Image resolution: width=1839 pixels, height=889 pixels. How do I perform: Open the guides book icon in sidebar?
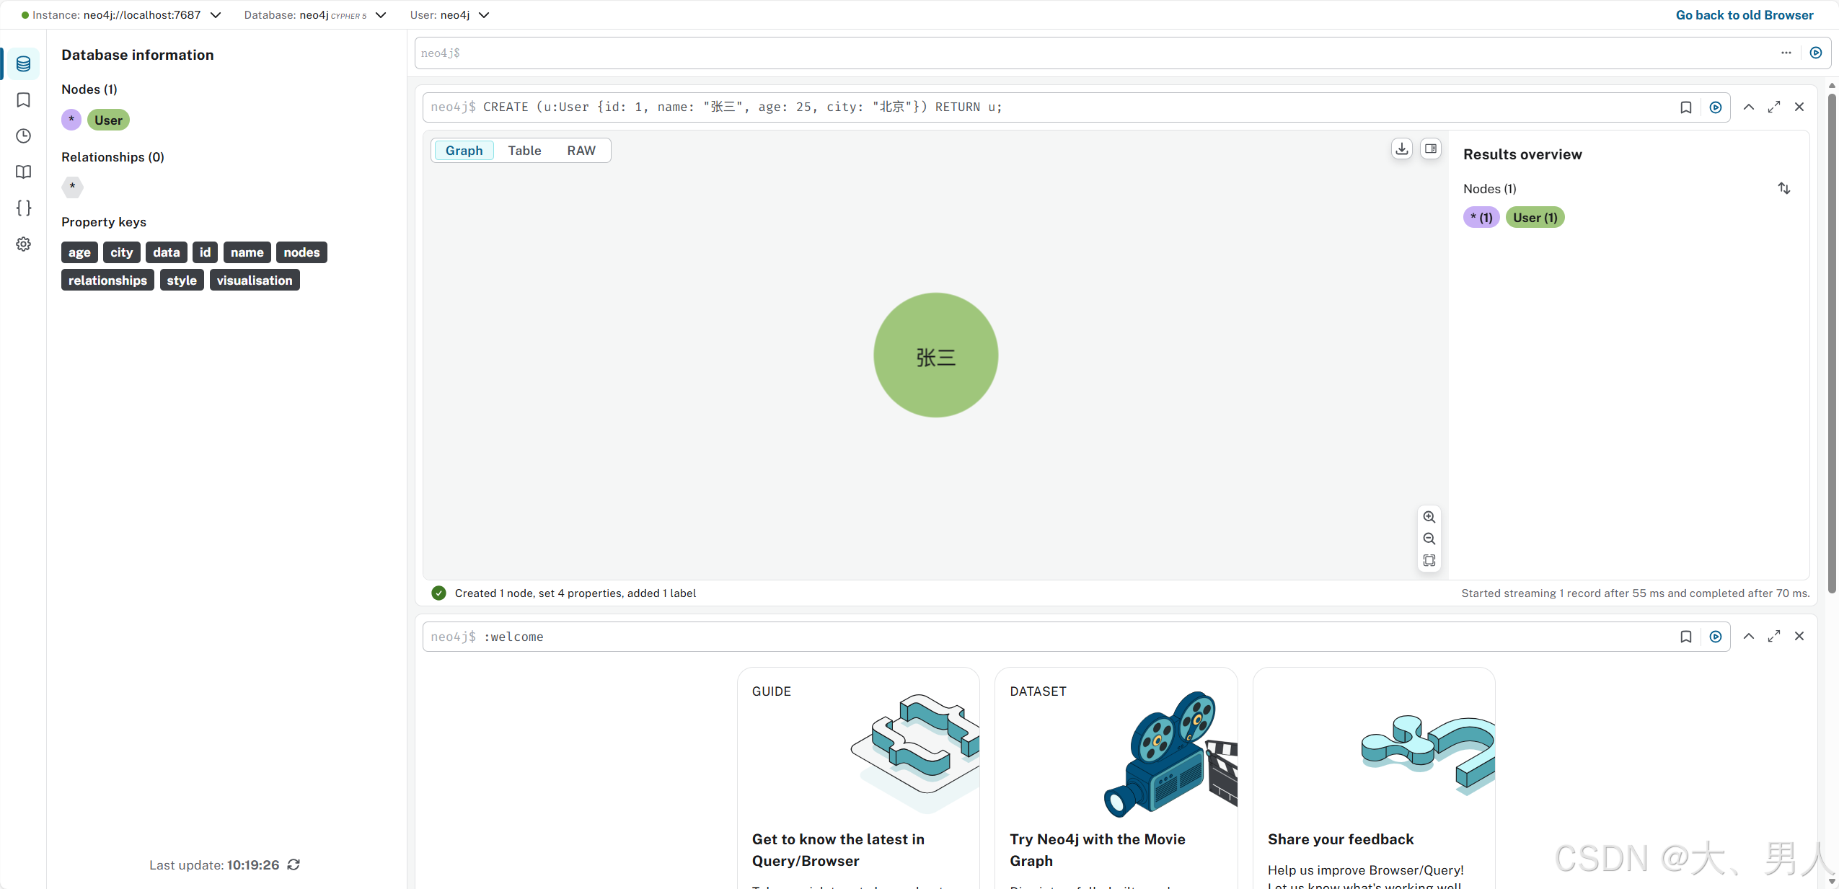coord(23,172)
